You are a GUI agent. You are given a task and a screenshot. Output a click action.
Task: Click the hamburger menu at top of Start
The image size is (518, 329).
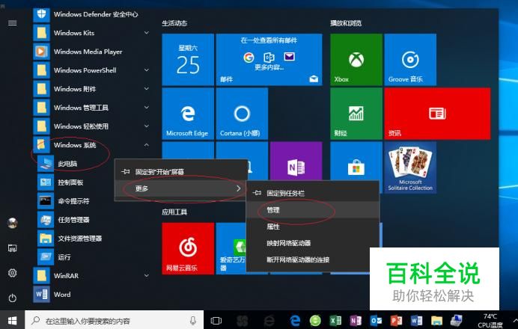click(x=12, y=22)
